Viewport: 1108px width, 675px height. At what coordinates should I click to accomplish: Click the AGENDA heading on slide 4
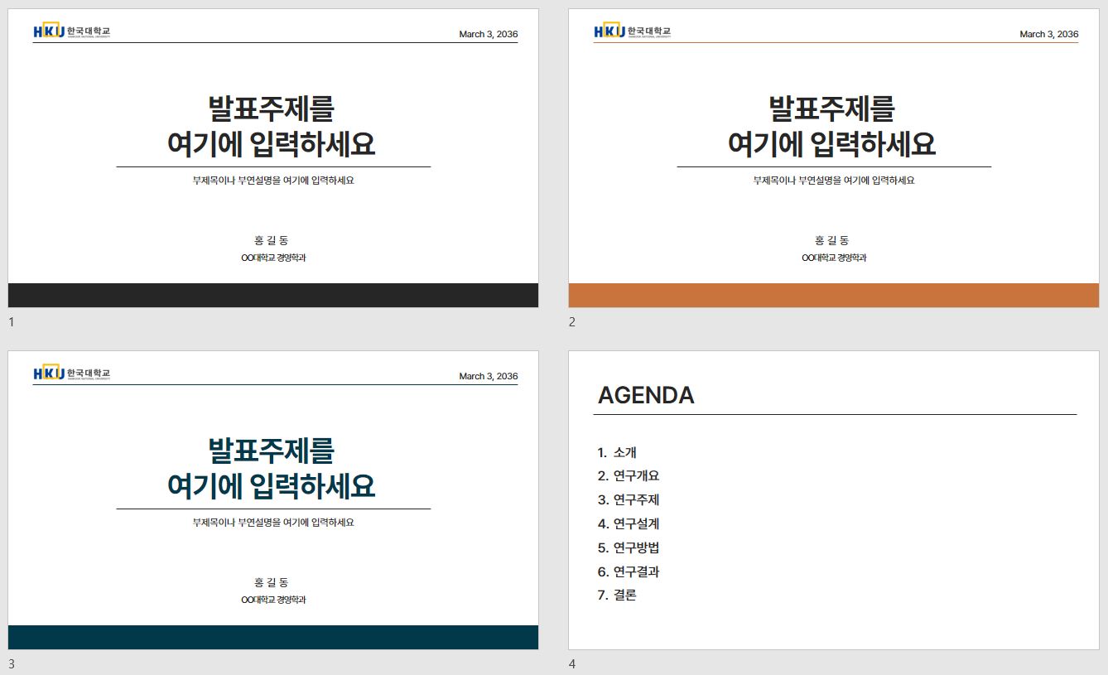[x=646, y=395]
